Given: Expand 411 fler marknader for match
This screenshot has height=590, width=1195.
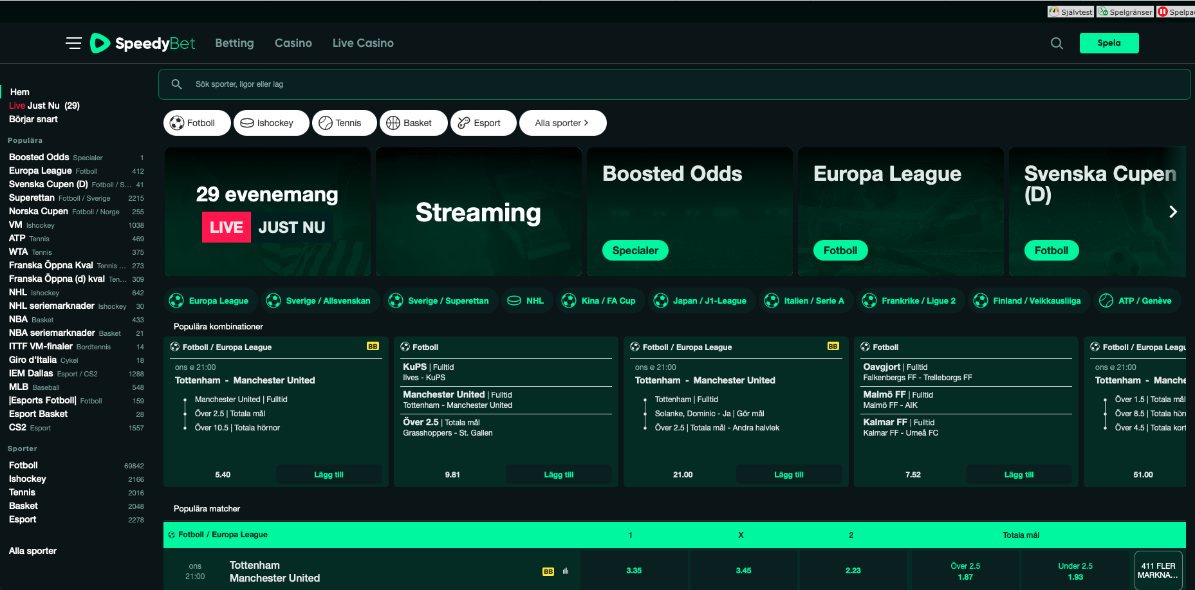Looking at the screenshot, I should [1158, 571].
